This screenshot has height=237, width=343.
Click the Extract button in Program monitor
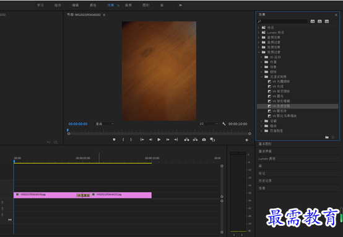click(195, 140)
